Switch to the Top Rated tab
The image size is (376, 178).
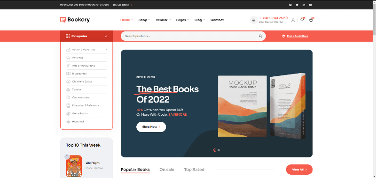coord(194,170)
